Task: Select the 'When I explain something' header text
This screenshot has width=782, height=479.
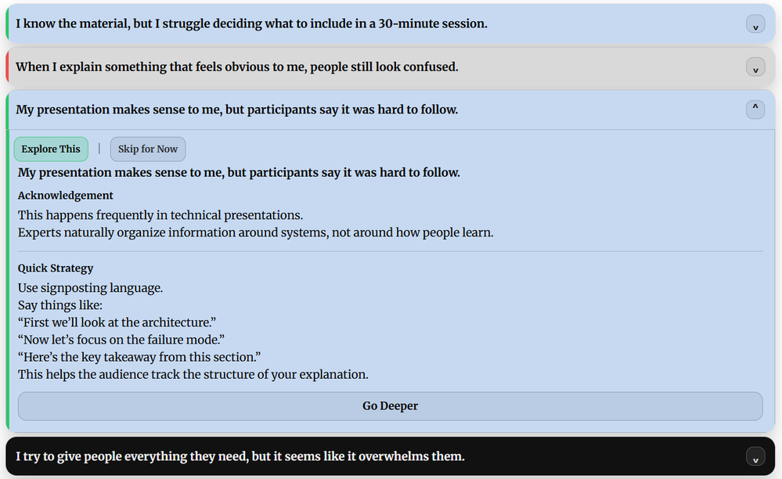Action: (236, 67)
